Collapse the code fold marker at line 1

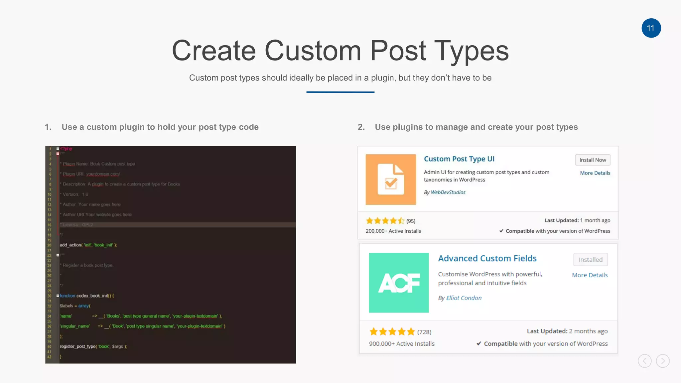coord(58,149)
